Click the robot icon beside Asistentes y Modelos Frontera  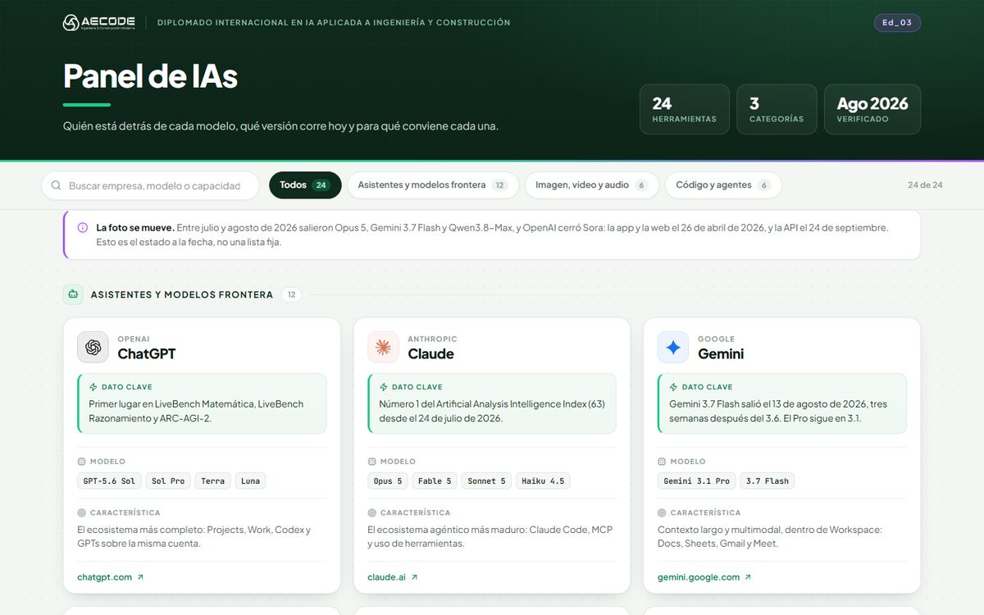(74, 294)
